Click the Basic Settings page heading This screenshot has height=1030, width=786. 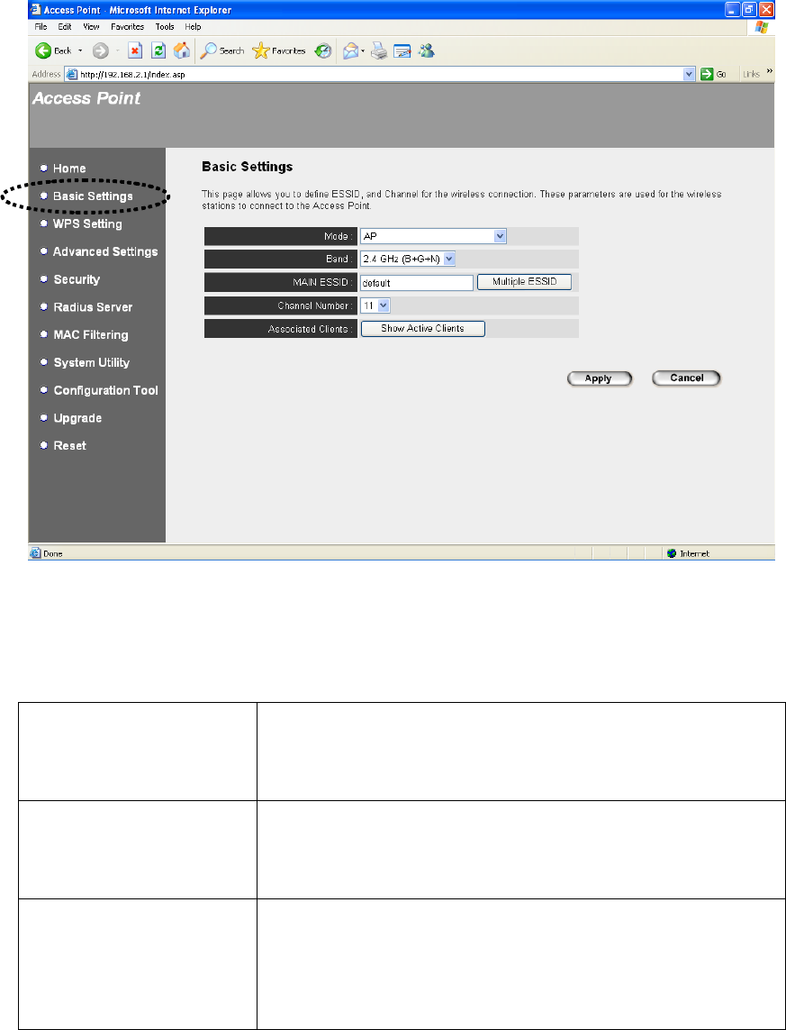248,167
